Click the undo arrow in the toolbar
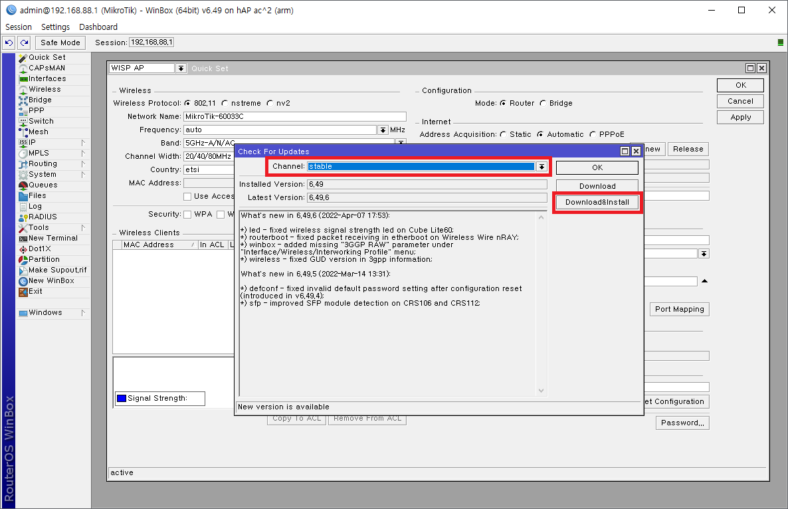The width and height of the screenshot is (788, 509). (9, 43)
